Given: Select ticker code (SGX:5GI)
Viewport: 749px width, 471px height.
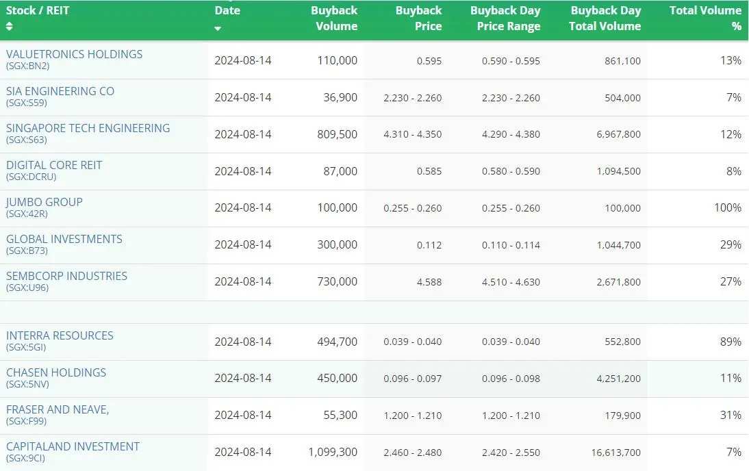Looking at the screenshot, I should 26,347.
